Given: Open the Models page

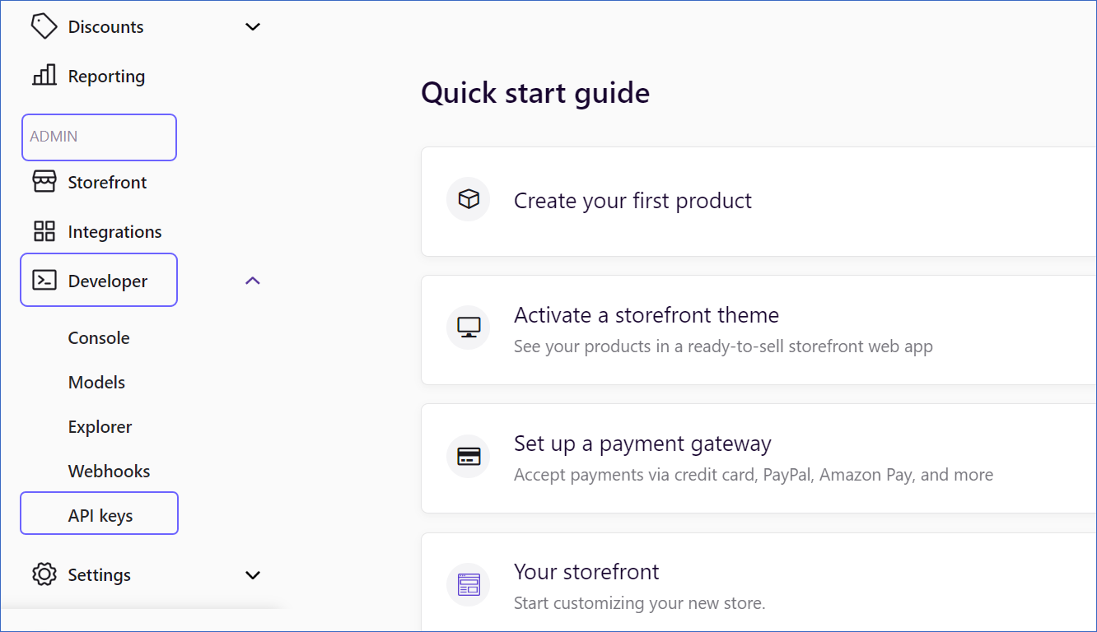Looking at the screenshot, I should (96, 383).
